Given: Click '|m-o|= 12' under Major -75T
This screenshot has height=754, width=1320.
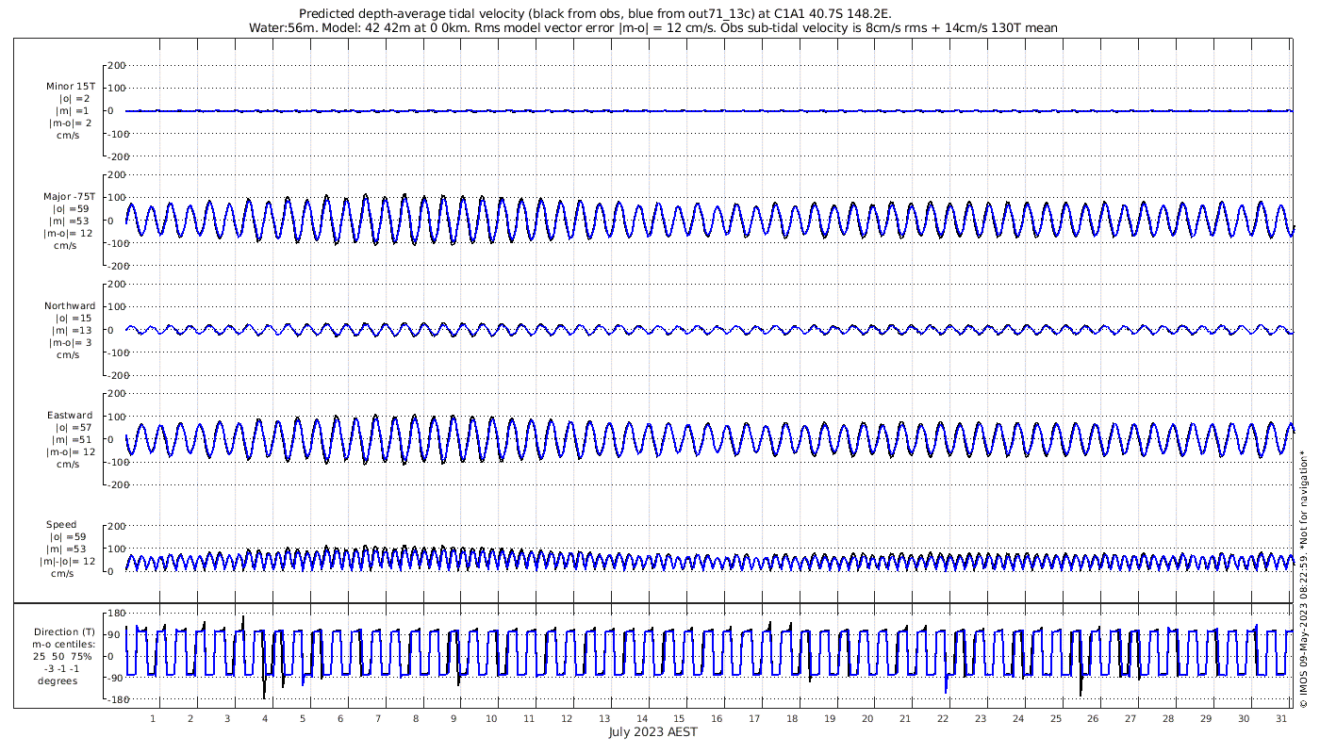Looking at the screenshot, I should pyautogui.click(x=68, y=234).
